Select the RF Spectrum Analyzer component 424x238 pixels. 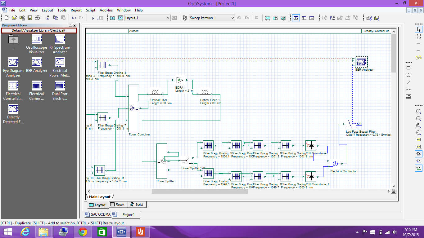[x=60, y=44]
